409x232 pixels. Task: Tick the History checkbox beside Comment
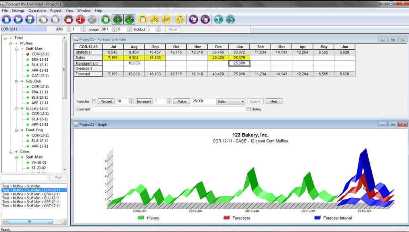249,109
